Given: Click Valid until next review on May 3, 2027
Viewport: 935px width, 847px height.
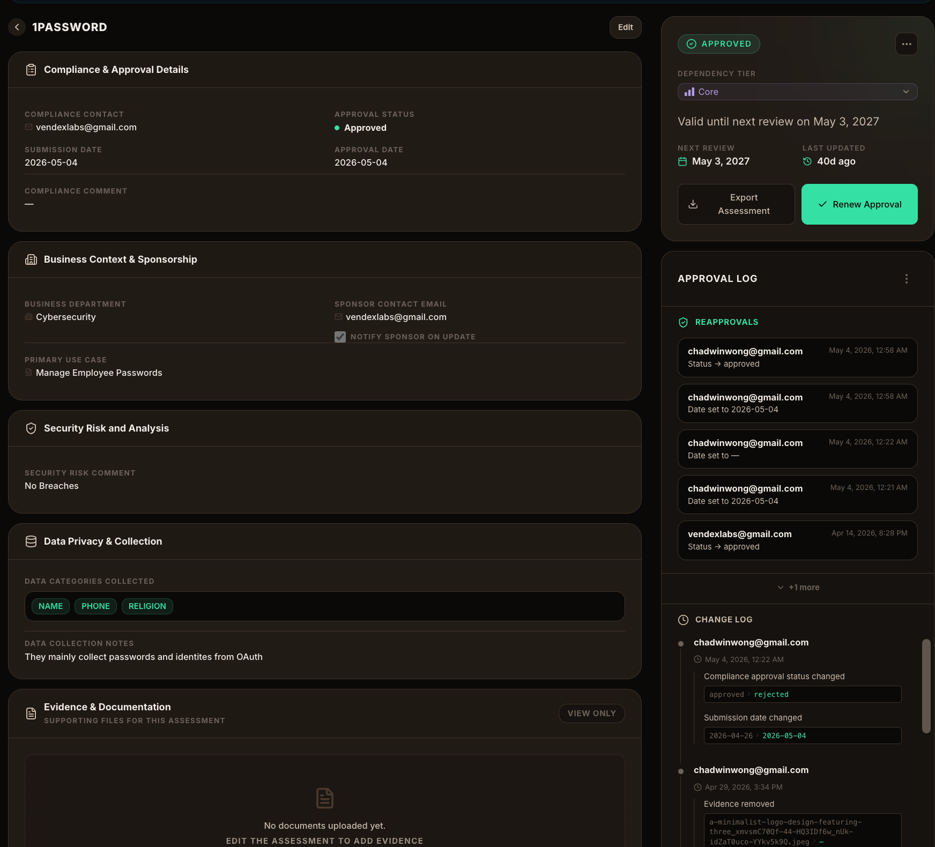Looking at the screenshot, I should [x=778, y=122].
